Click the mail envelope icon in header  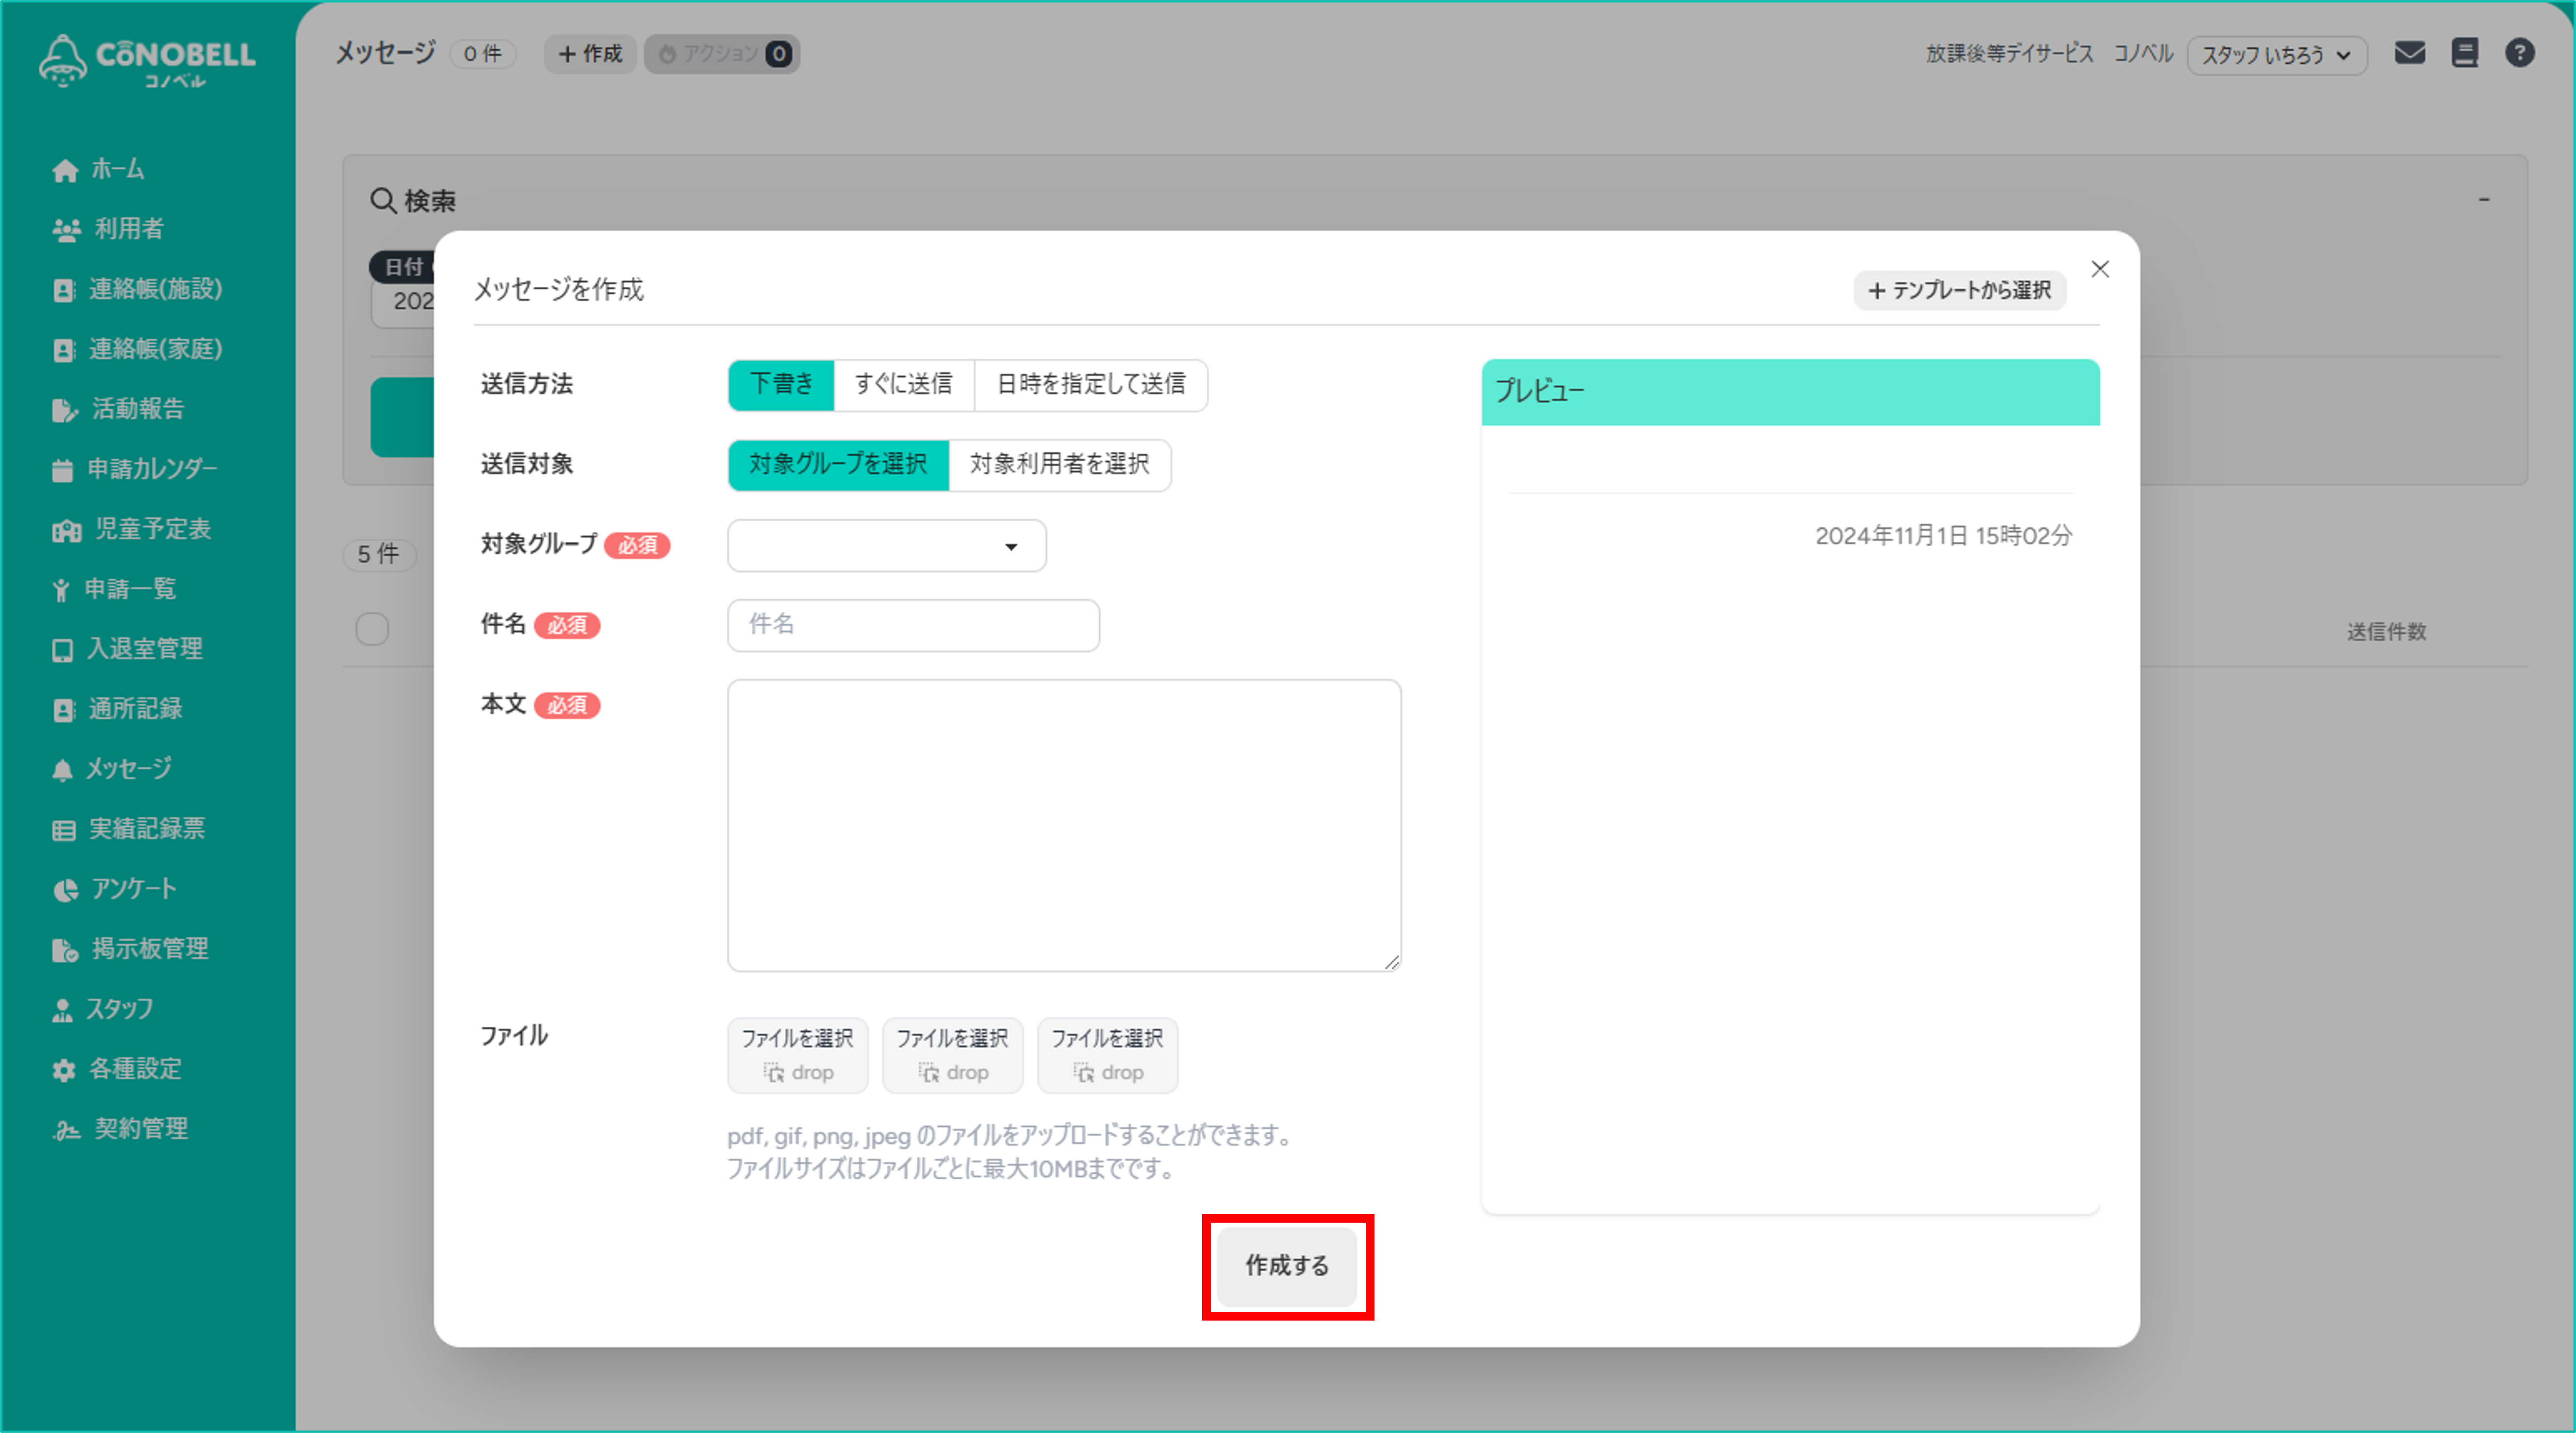pyautogui.click(x=2409, y=53)
